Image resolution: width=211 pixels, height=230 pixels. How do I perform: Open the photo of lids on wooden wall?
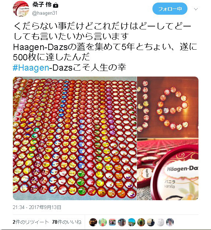click(168, 107)
